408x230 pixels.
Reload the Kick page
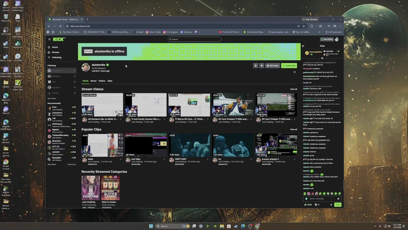pyautogui.click(x=60, y=26)
